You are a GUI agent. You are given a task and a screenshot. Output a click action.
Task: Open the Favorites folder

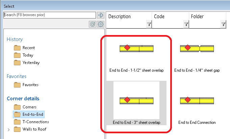click(30, 85)
